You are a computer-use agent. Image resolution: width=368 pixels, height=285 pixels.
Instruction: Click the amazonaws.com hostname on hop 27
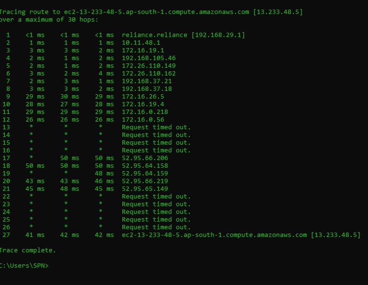pos(214,235)
